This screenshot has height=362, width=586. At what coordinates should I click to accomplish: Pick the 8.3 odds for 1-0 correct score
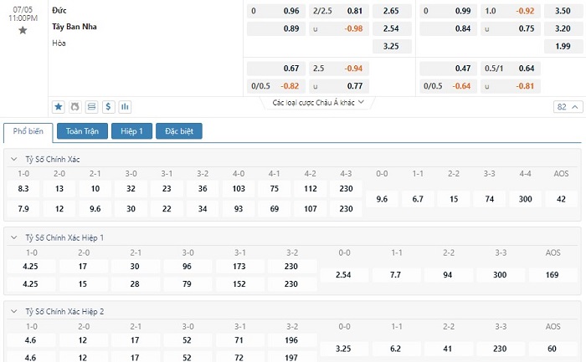(x=23, y=189)
